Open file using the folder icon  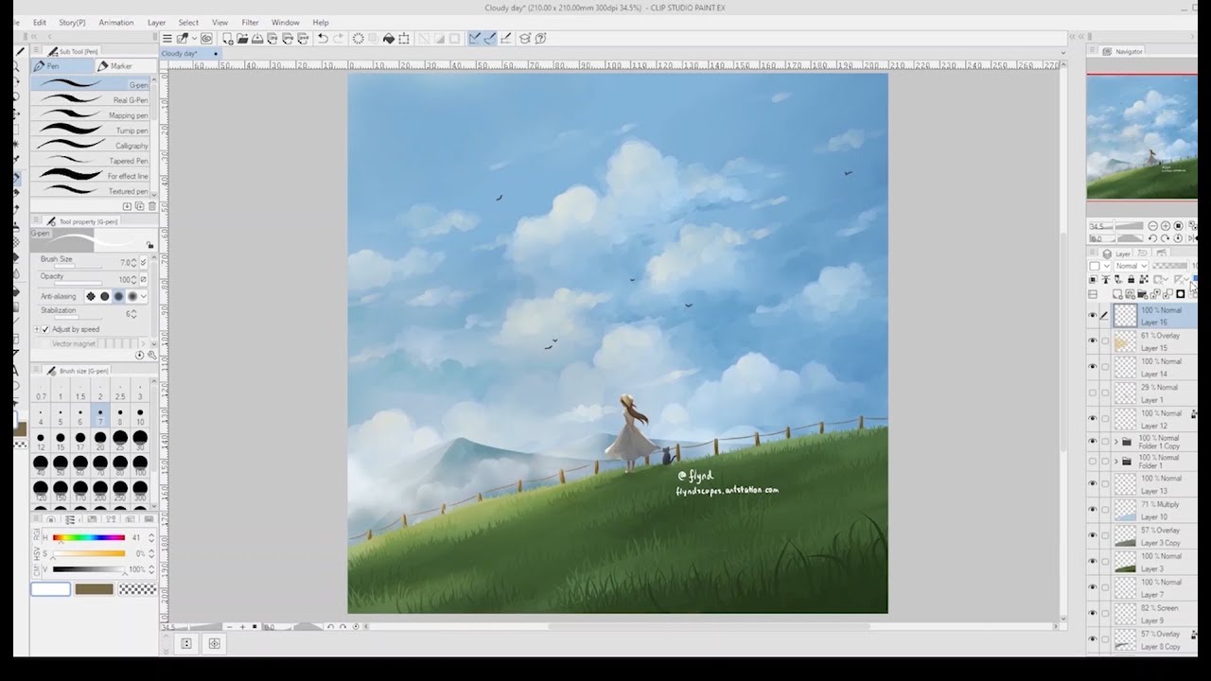pos(242,39)
